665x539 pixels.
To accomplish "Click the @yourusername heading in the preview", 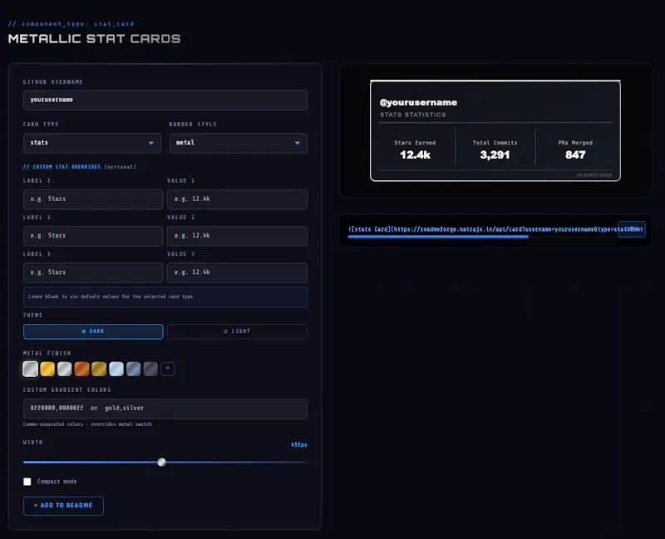I will (x=418, y=102).
